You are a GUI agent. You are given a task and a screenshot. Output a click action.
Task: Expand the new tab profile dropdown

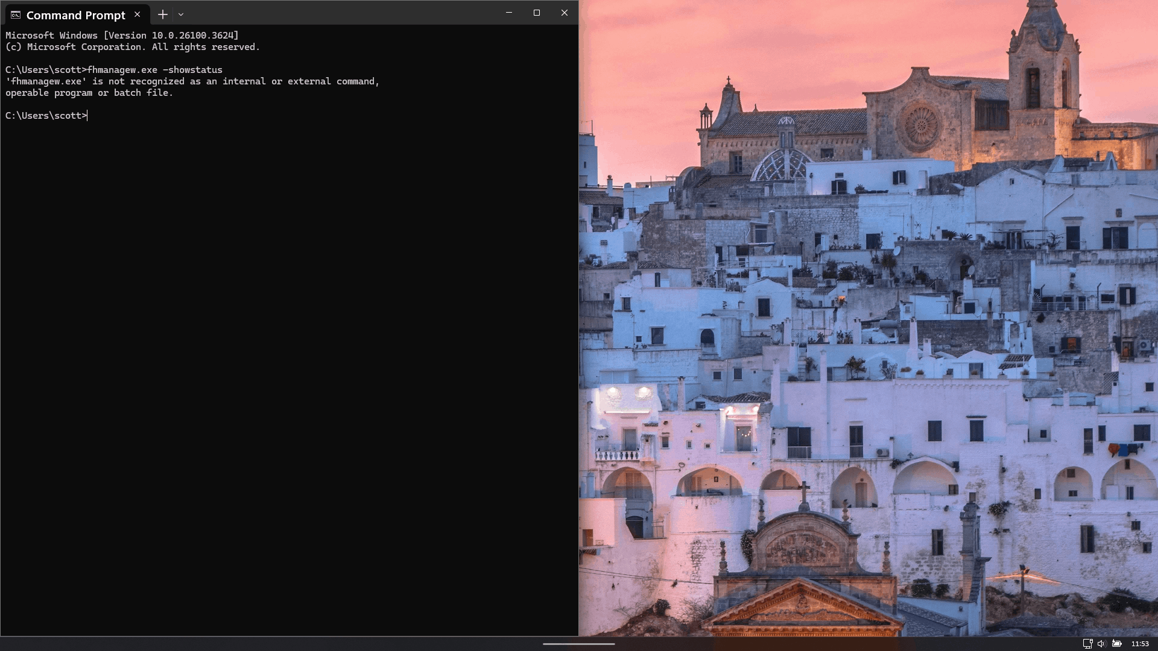(x=181, y=14)
